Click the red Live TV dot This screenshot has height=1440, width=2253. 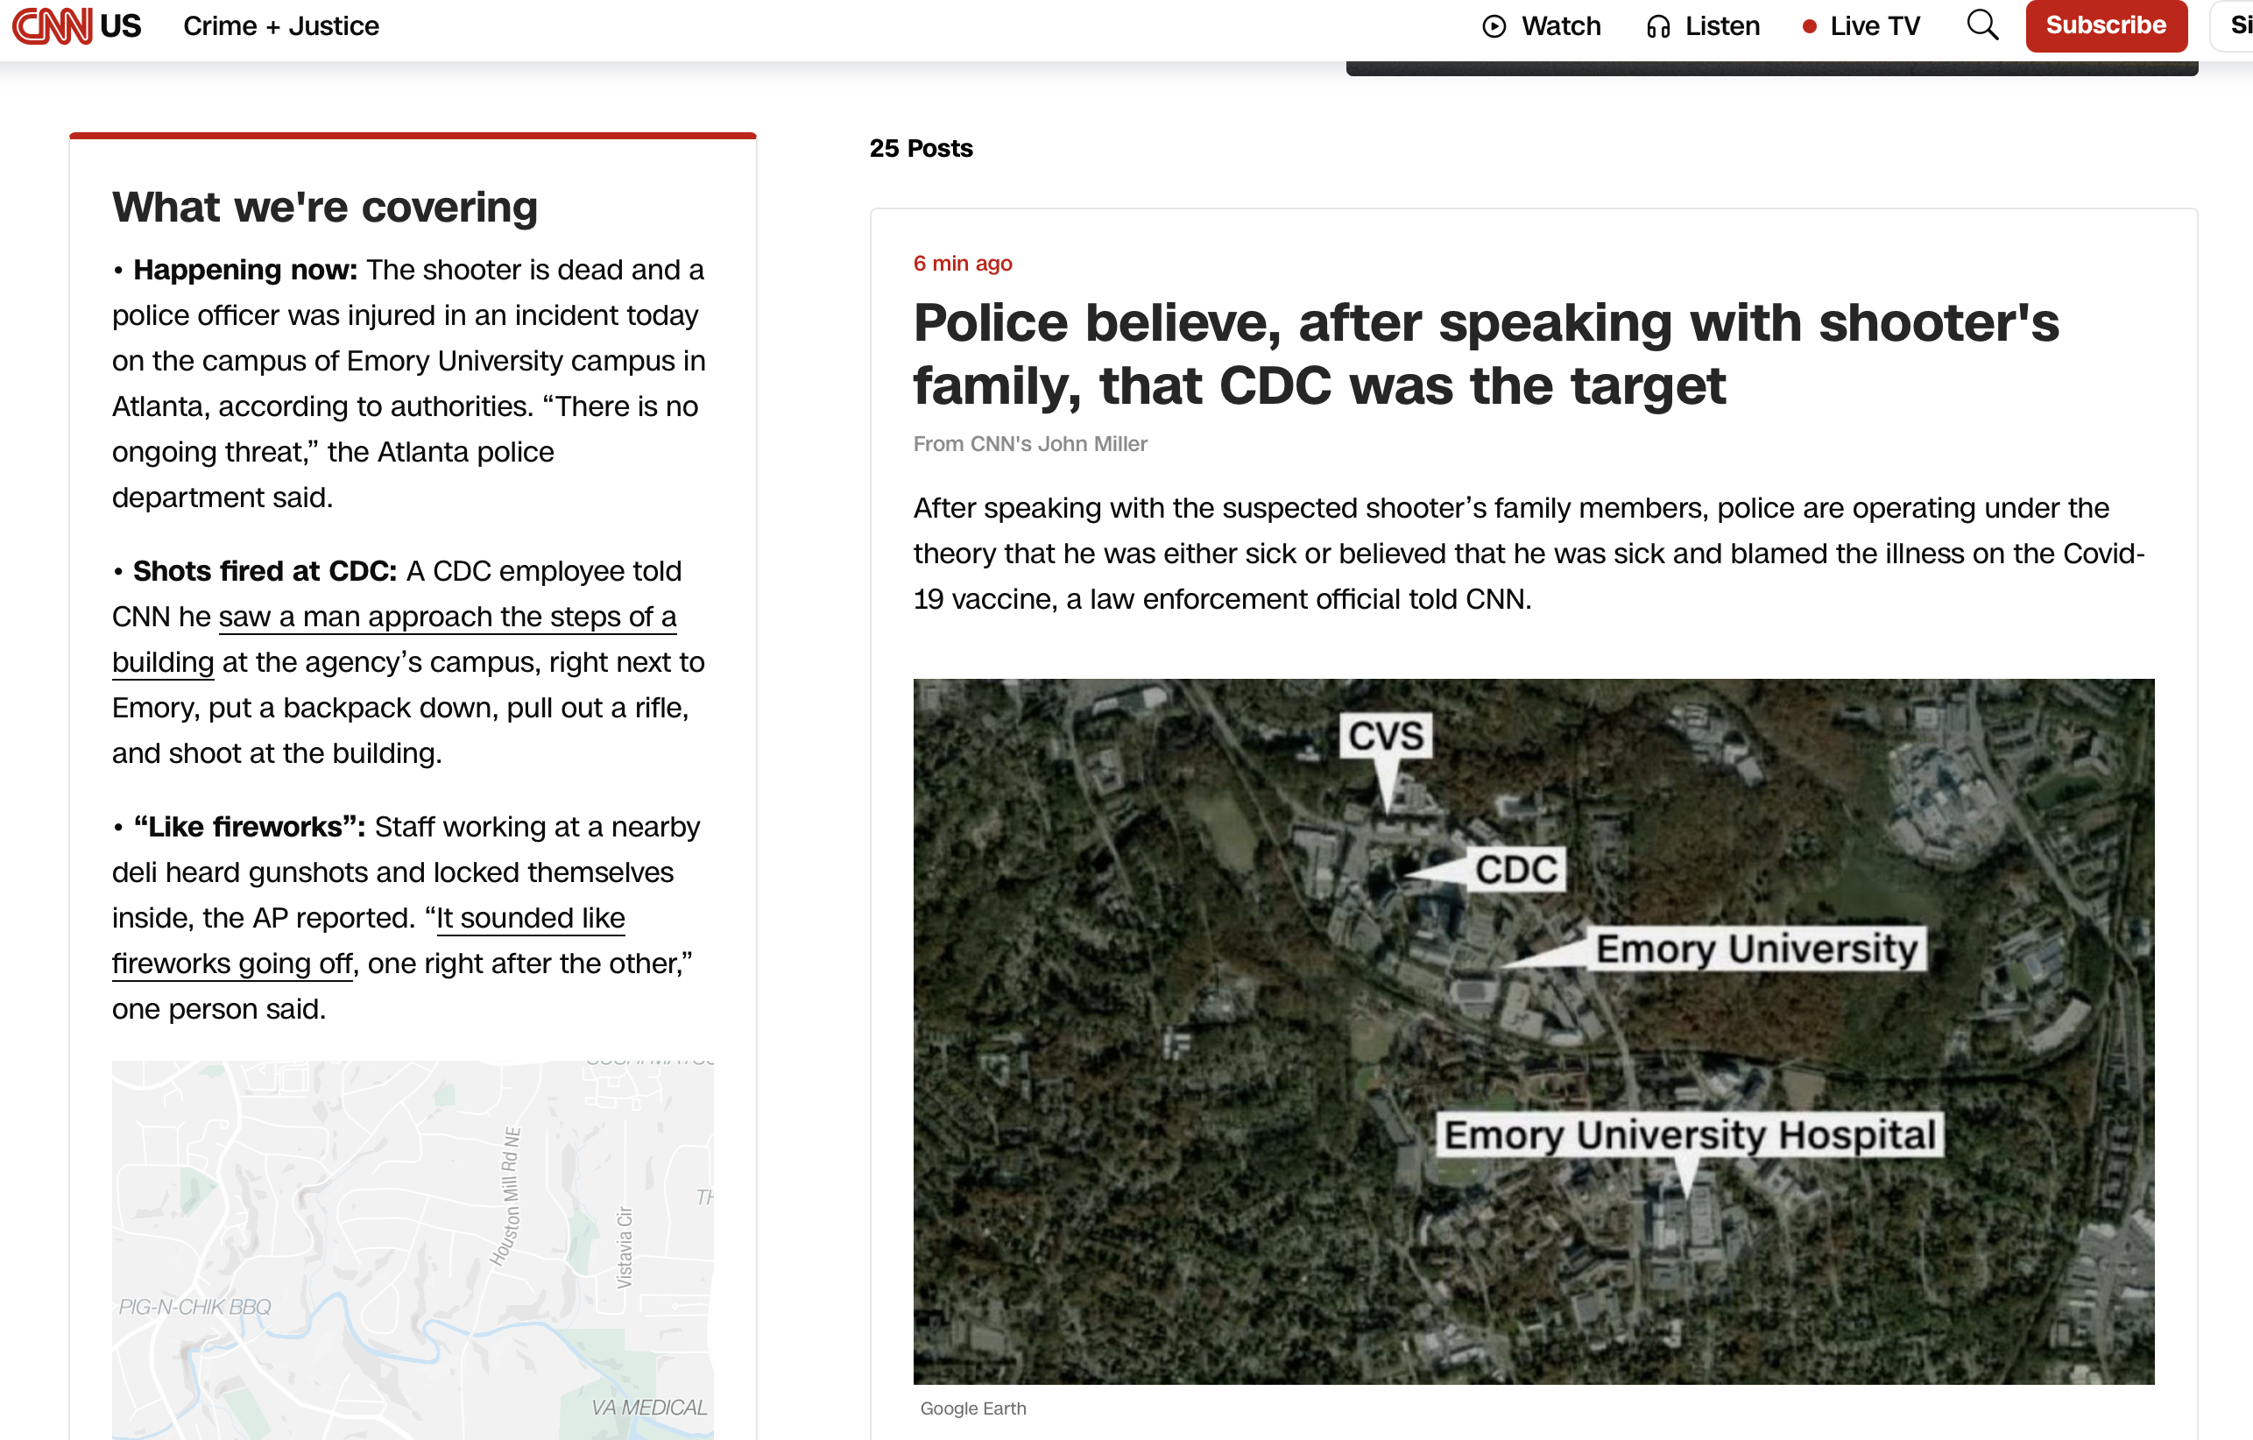coord(1809,26)
